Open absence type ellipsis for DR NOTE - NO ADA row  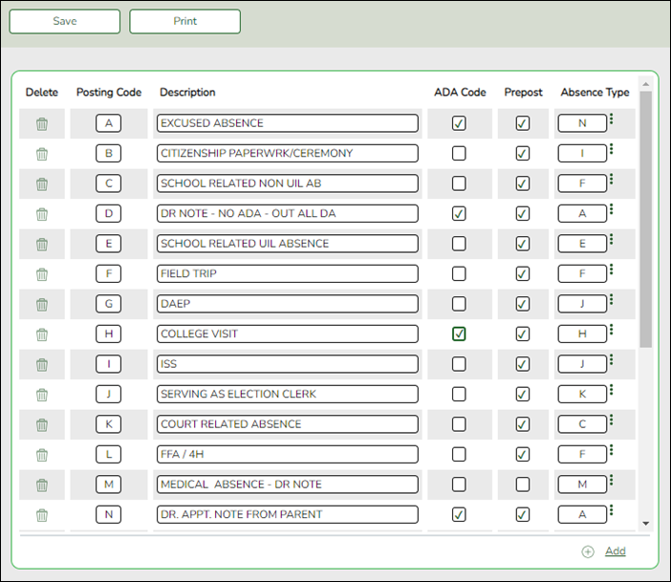pos(611,209)
